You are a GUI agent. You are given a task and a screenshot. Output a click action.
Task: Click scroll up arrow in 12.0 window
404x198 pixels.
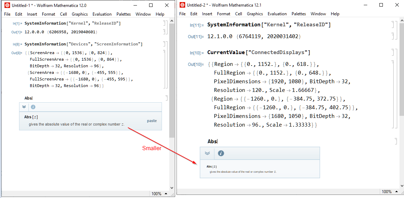(172, 21)
